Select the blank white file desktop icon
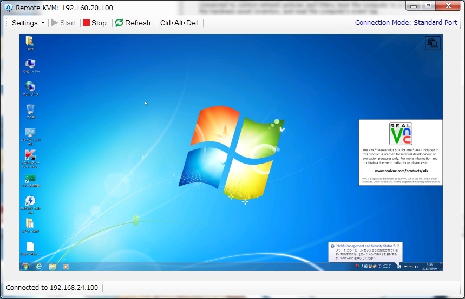The width and height of the screenshot is (465, 299). (30, 248)
